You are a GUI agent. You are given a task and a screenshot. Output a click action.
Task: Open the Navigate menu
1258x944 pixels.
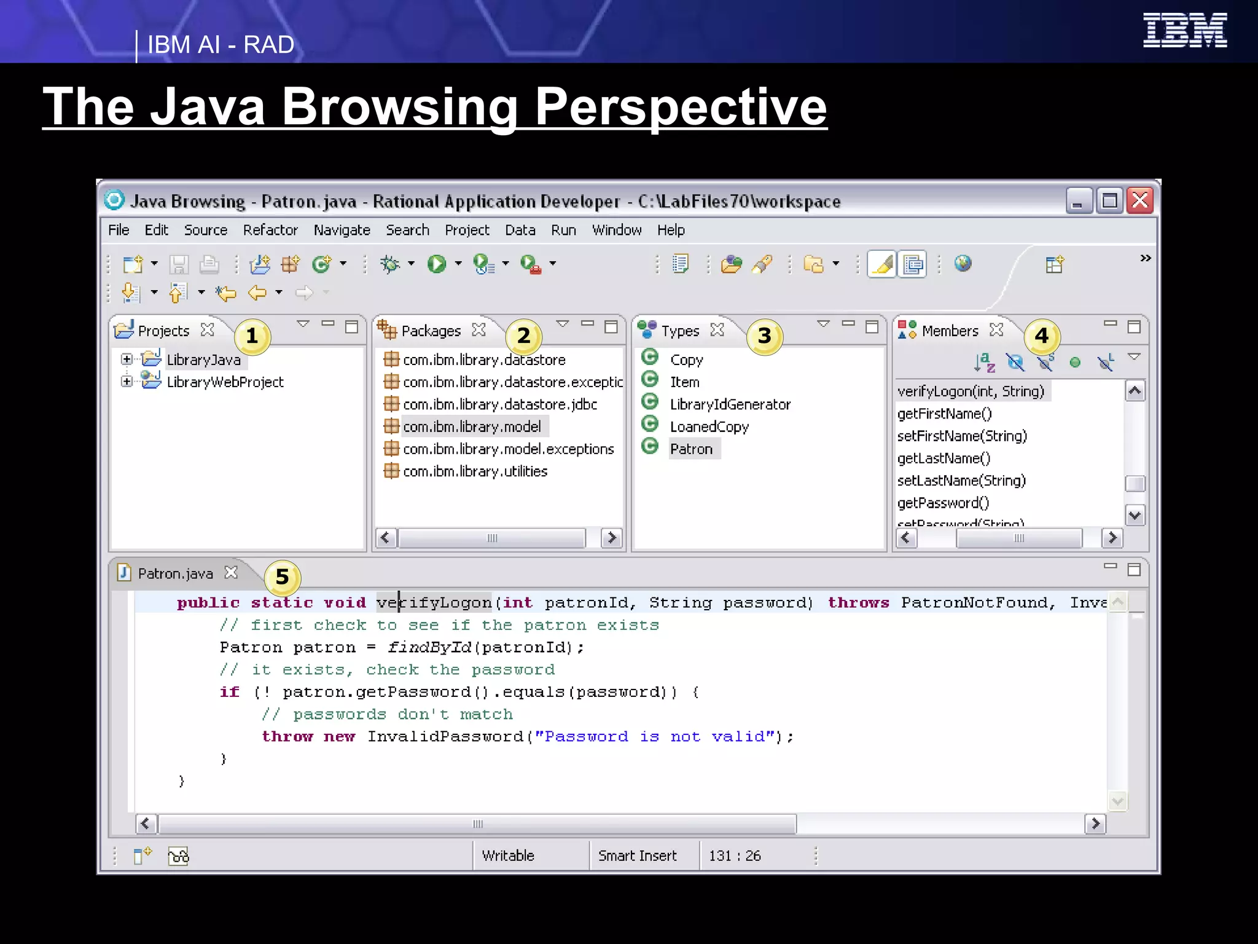tap(342, 230)
